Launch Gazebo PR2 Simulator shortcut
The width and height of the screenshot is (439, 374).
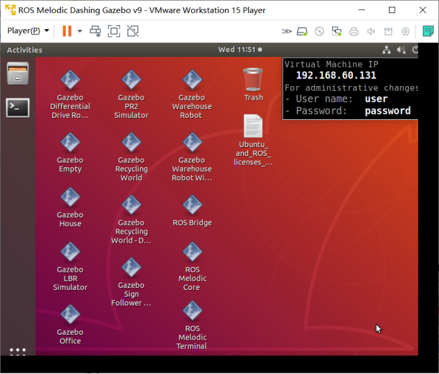click(131, 93)
